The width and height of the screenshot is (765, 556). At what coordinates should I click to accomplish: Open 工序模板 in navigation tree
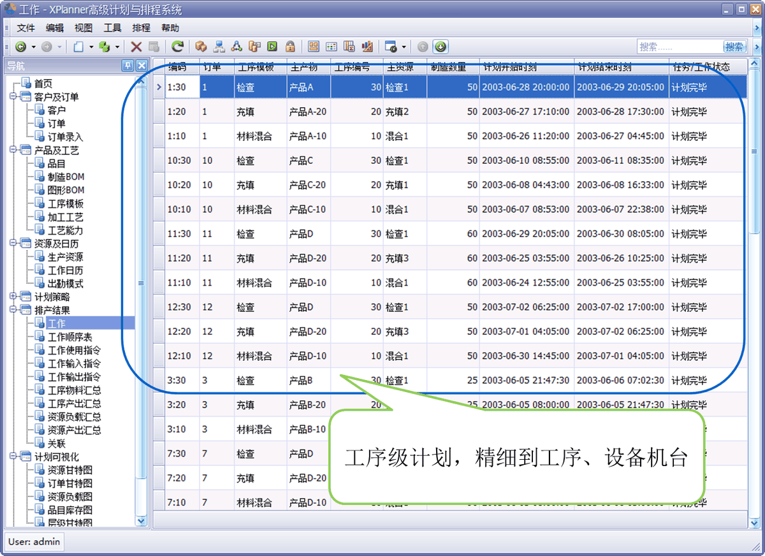coord(66,203)
